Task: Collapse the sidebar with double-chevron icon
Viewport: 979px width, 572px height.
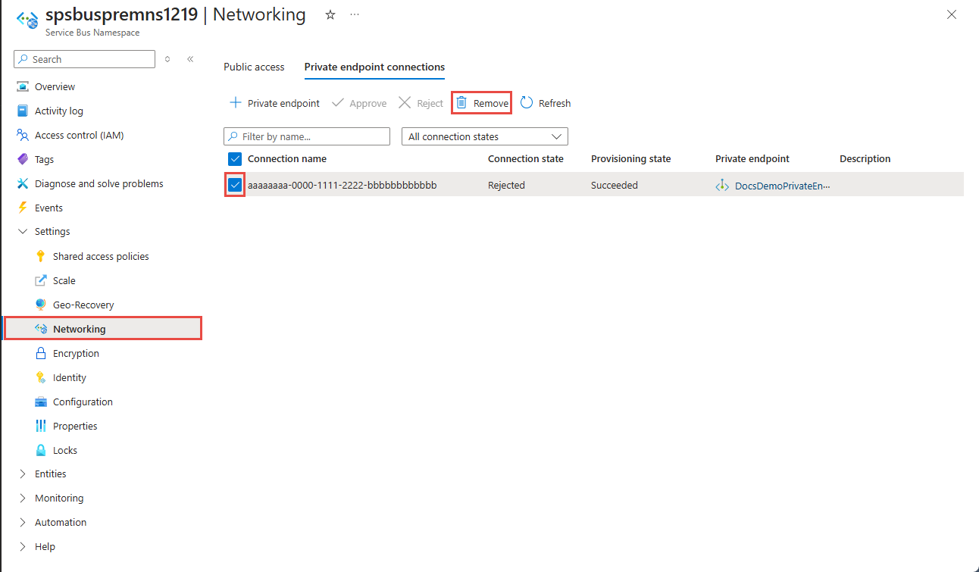Action: pos(190,59)
